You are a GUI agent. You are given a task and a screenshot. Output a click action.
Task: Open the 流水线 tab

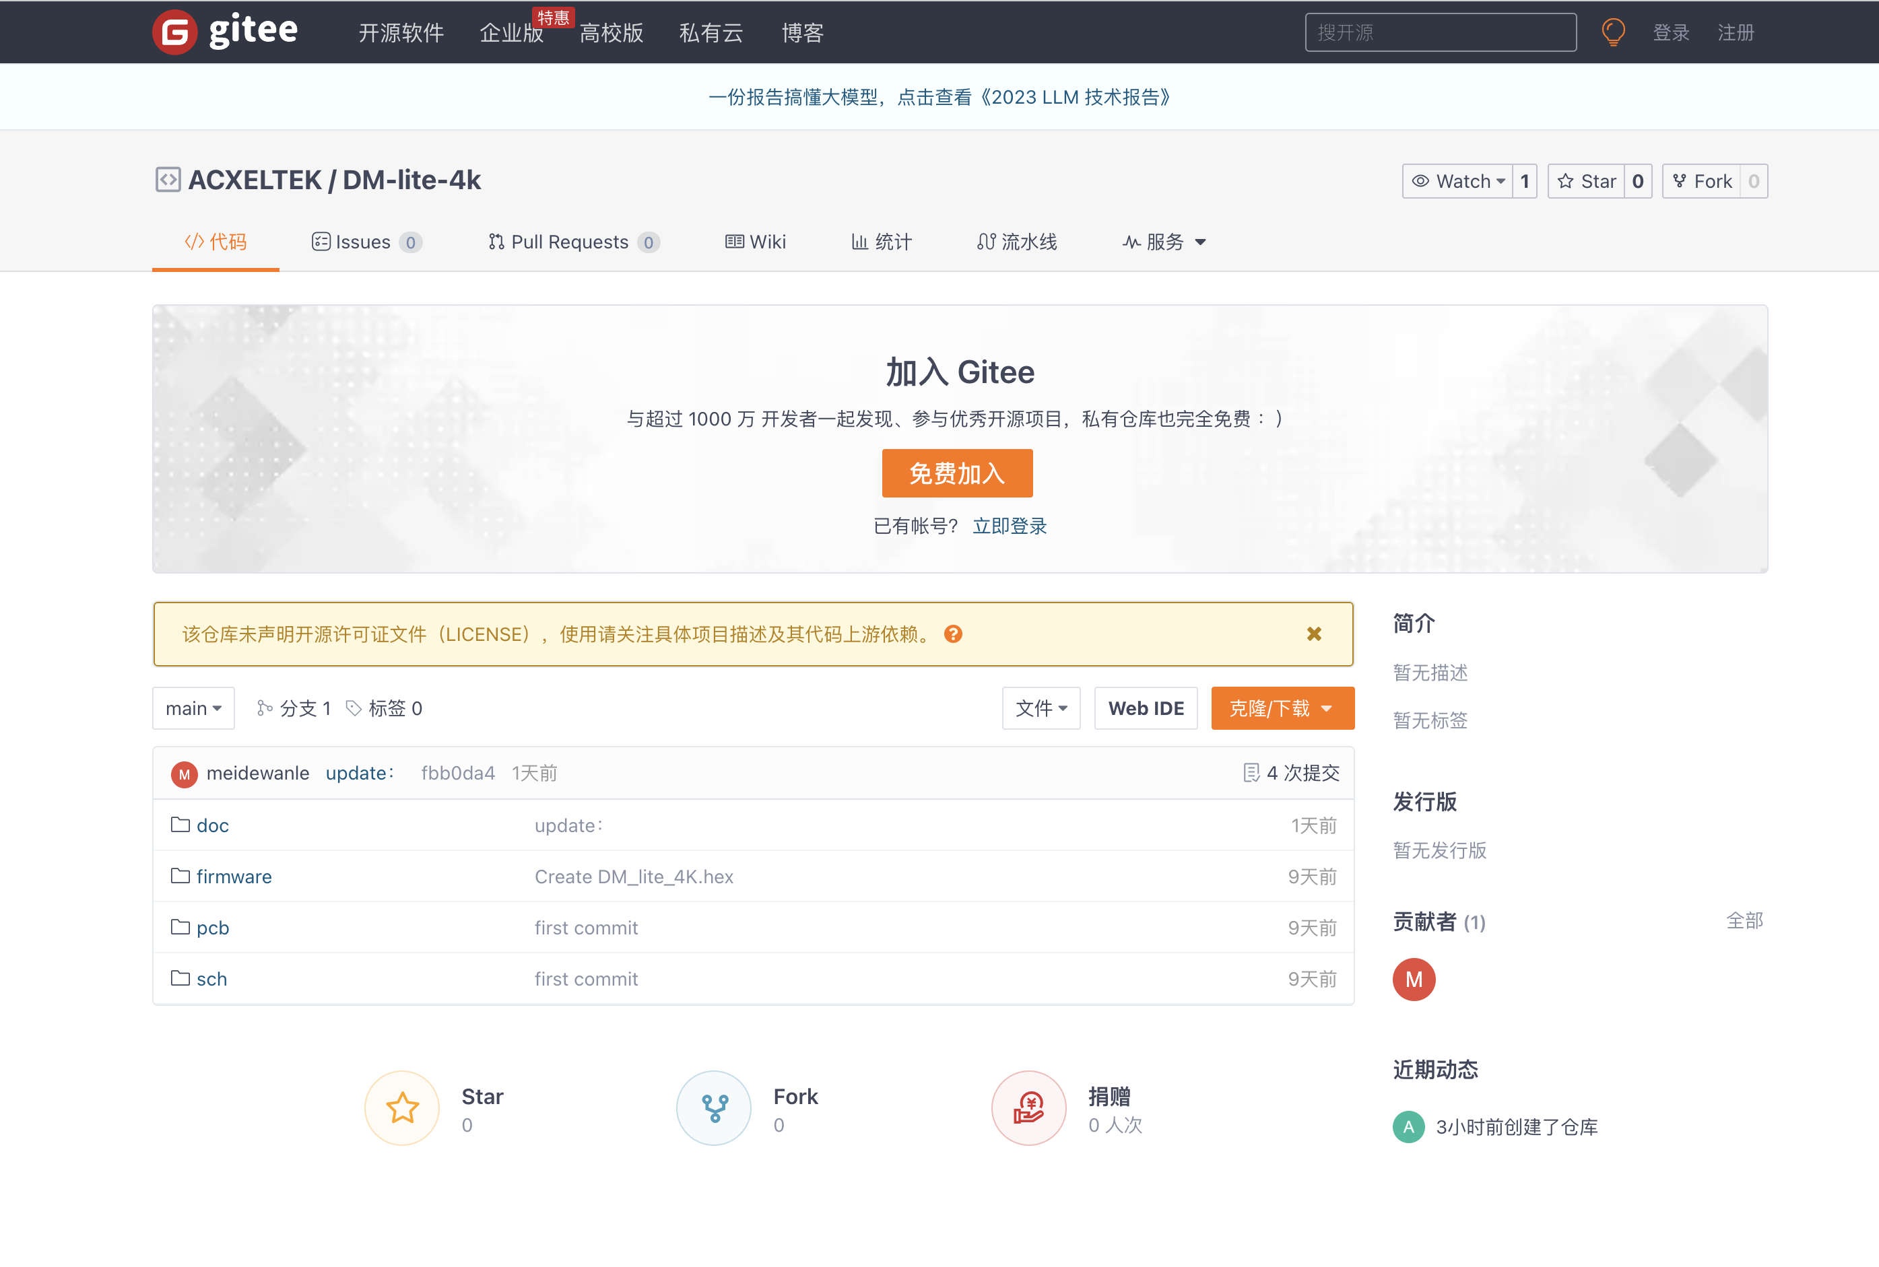pyautogui.click(x=1017, y=242)
